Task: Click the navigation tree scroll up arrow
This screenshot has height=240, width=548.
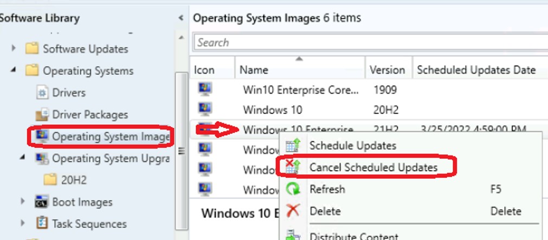Action: pyautogui.click(x=181, y=37)
